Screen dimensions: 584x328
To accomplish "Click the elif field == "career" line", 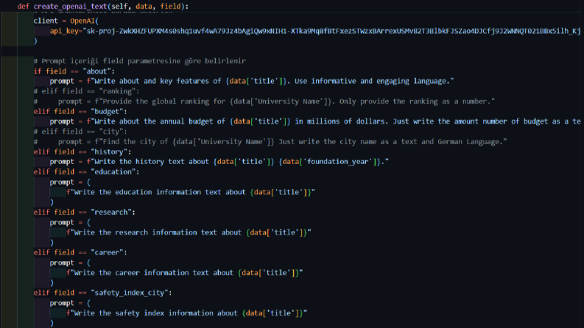I will tap(80, 252).
